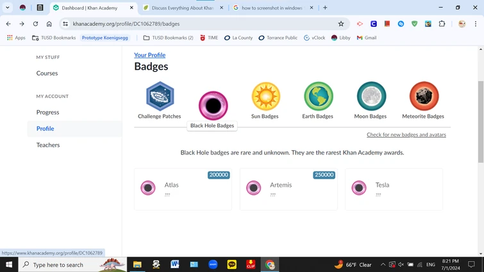Image resolution: width=484 pixels, height=272 pixels.
Task: Click the 200000 points label
Action: [x=219, y=175]
